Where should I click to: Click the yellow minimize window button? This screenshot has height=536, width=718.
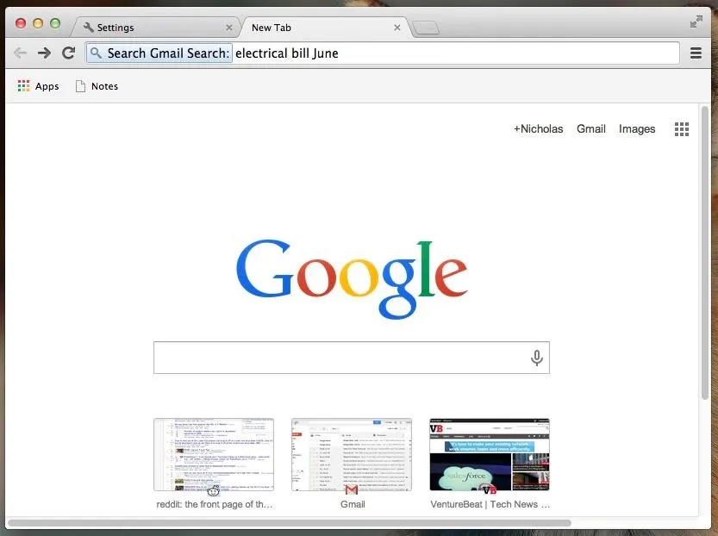coord(38,23)
